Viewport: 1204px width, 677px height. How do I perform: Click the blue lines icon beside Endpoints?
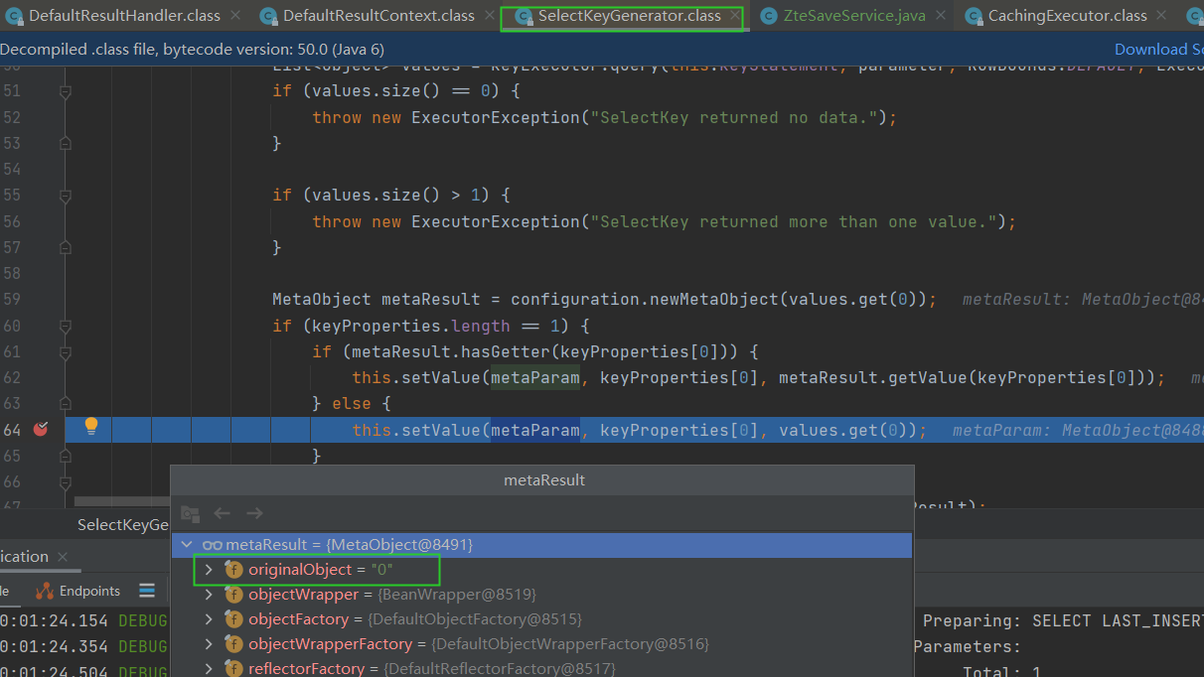pos(147,591)
